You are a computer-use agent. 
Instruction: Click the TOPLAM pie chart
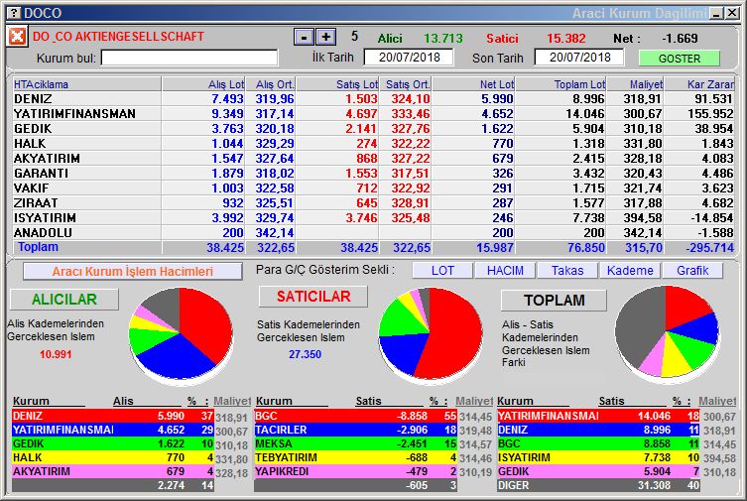(667, 333)
